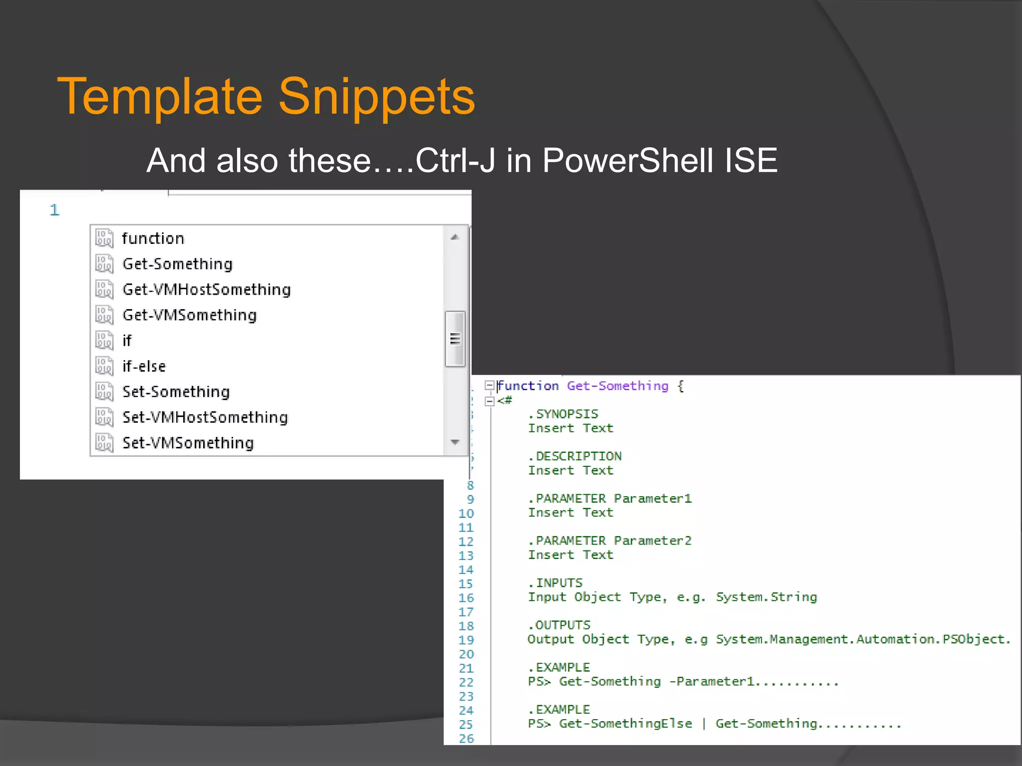Viewport: 1022px width, 766px height.
Task: Select the 'Set-VMSomething' snippet
Action: click(x=267, y=442)
